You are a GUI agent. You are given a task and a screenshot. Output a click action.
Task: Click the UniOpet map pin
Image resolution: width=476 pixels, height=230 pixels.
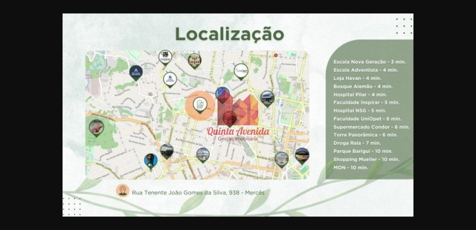(241, 71)
